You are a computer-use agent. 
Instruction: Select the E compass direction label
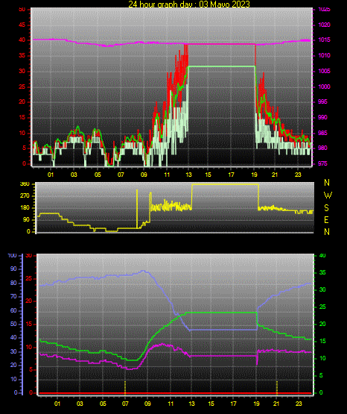(x=326, y=220)
